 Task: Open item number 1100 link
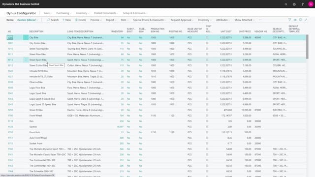coord(10,116)
